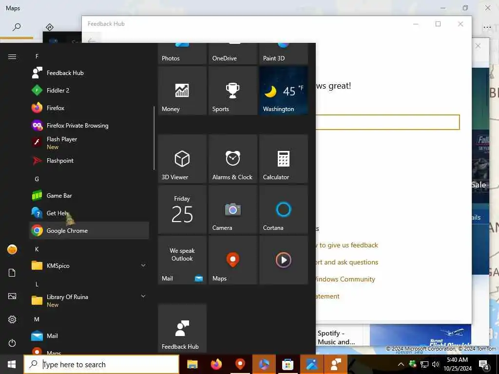Viewport: 499px width, 374px height.
Task: Jump to letter F section header
Action: coord(37,56)
